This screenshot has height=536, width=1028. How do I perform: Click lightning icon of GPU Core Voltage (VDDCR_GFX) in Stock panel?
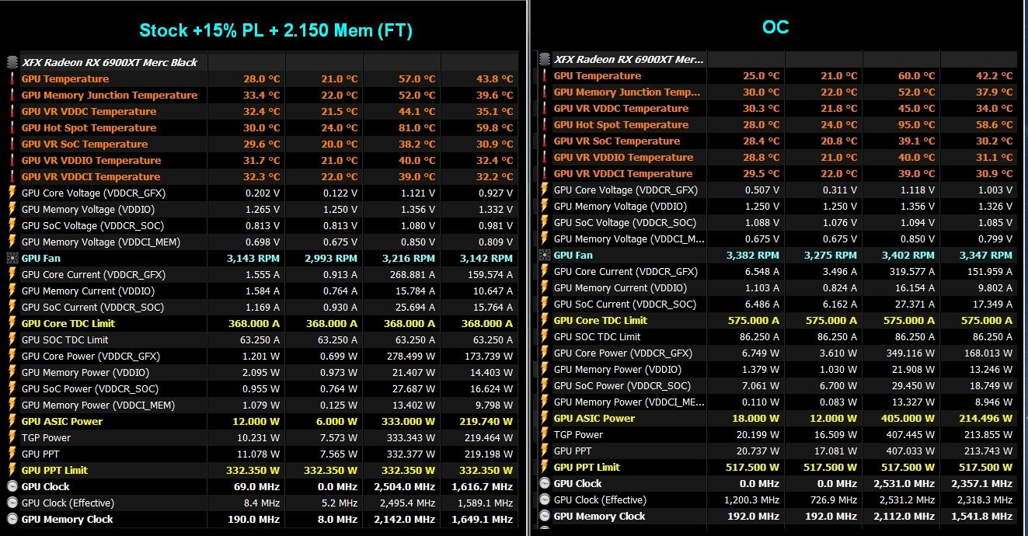coord(12,193)
